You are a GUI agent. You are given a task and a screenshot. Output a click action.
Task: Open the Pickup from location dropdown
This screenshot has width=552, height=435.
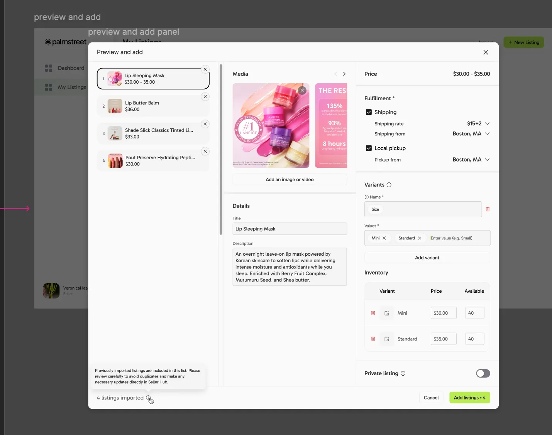click(x=487, y=160)
